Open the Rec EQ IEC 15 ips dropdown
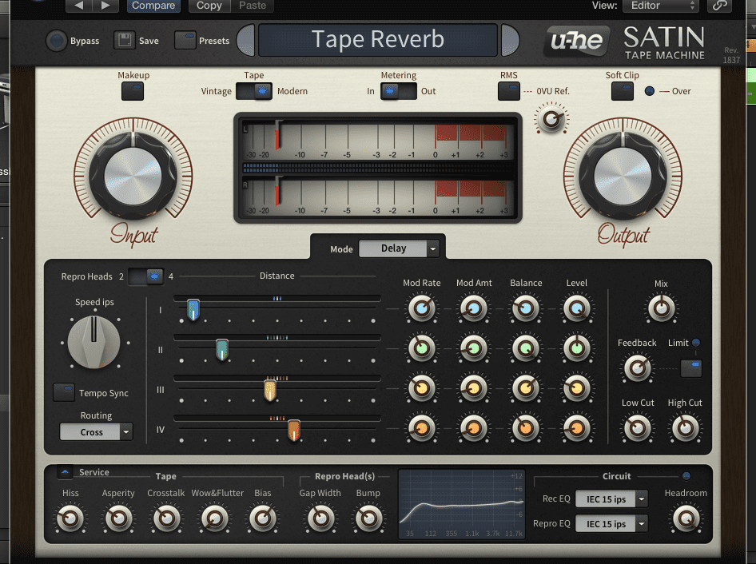 coord(612,499)
